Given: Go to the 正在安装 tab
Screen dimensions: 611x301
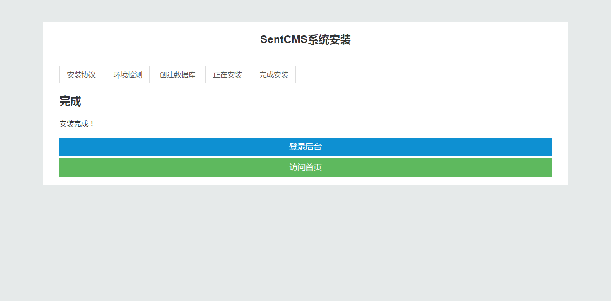Looking at the screenshot, I should coord(227,75).
